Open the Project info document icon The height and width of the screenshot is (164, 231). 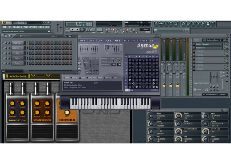[x=208, y=24]
